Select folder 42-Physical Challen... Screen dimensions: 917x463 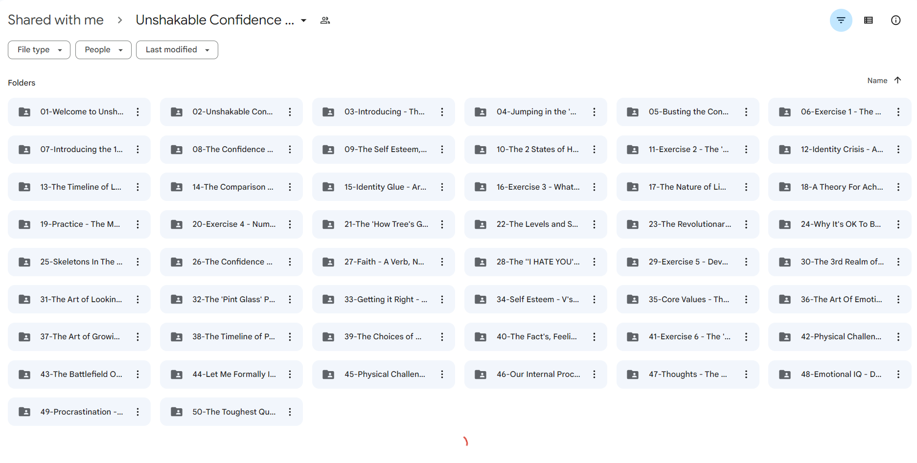840,337
